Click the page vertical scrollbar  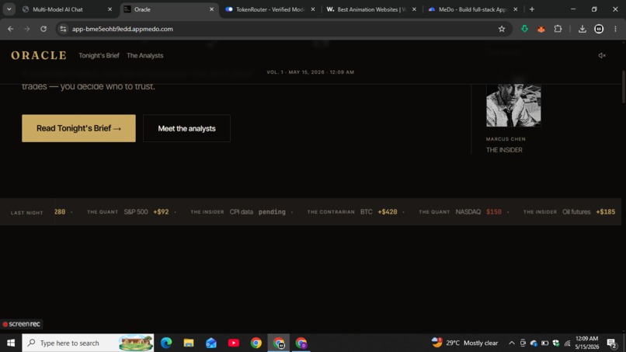(x=623, y=87)
